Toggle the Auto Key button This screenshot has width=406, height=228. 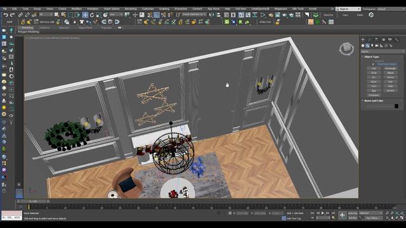point(353,213)
